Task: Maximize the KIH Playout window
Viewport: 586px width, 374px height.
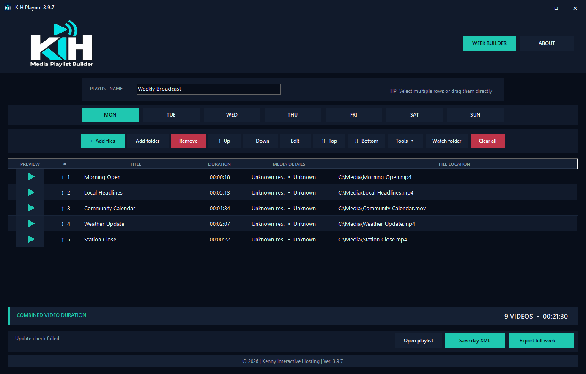Action: (556, 8)
